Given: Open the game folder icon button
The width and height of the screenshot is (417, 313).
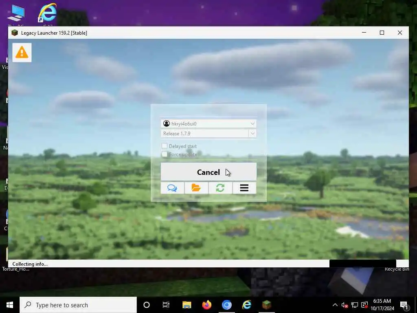Looking at the screenshot, I should pyautogui.click(x=196, y=188).
